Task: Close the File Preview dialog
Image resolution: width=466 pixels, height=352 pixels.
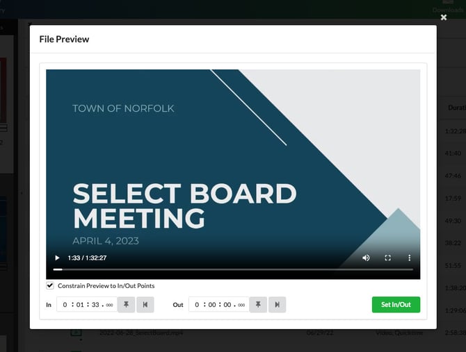Action: [444, 17]
